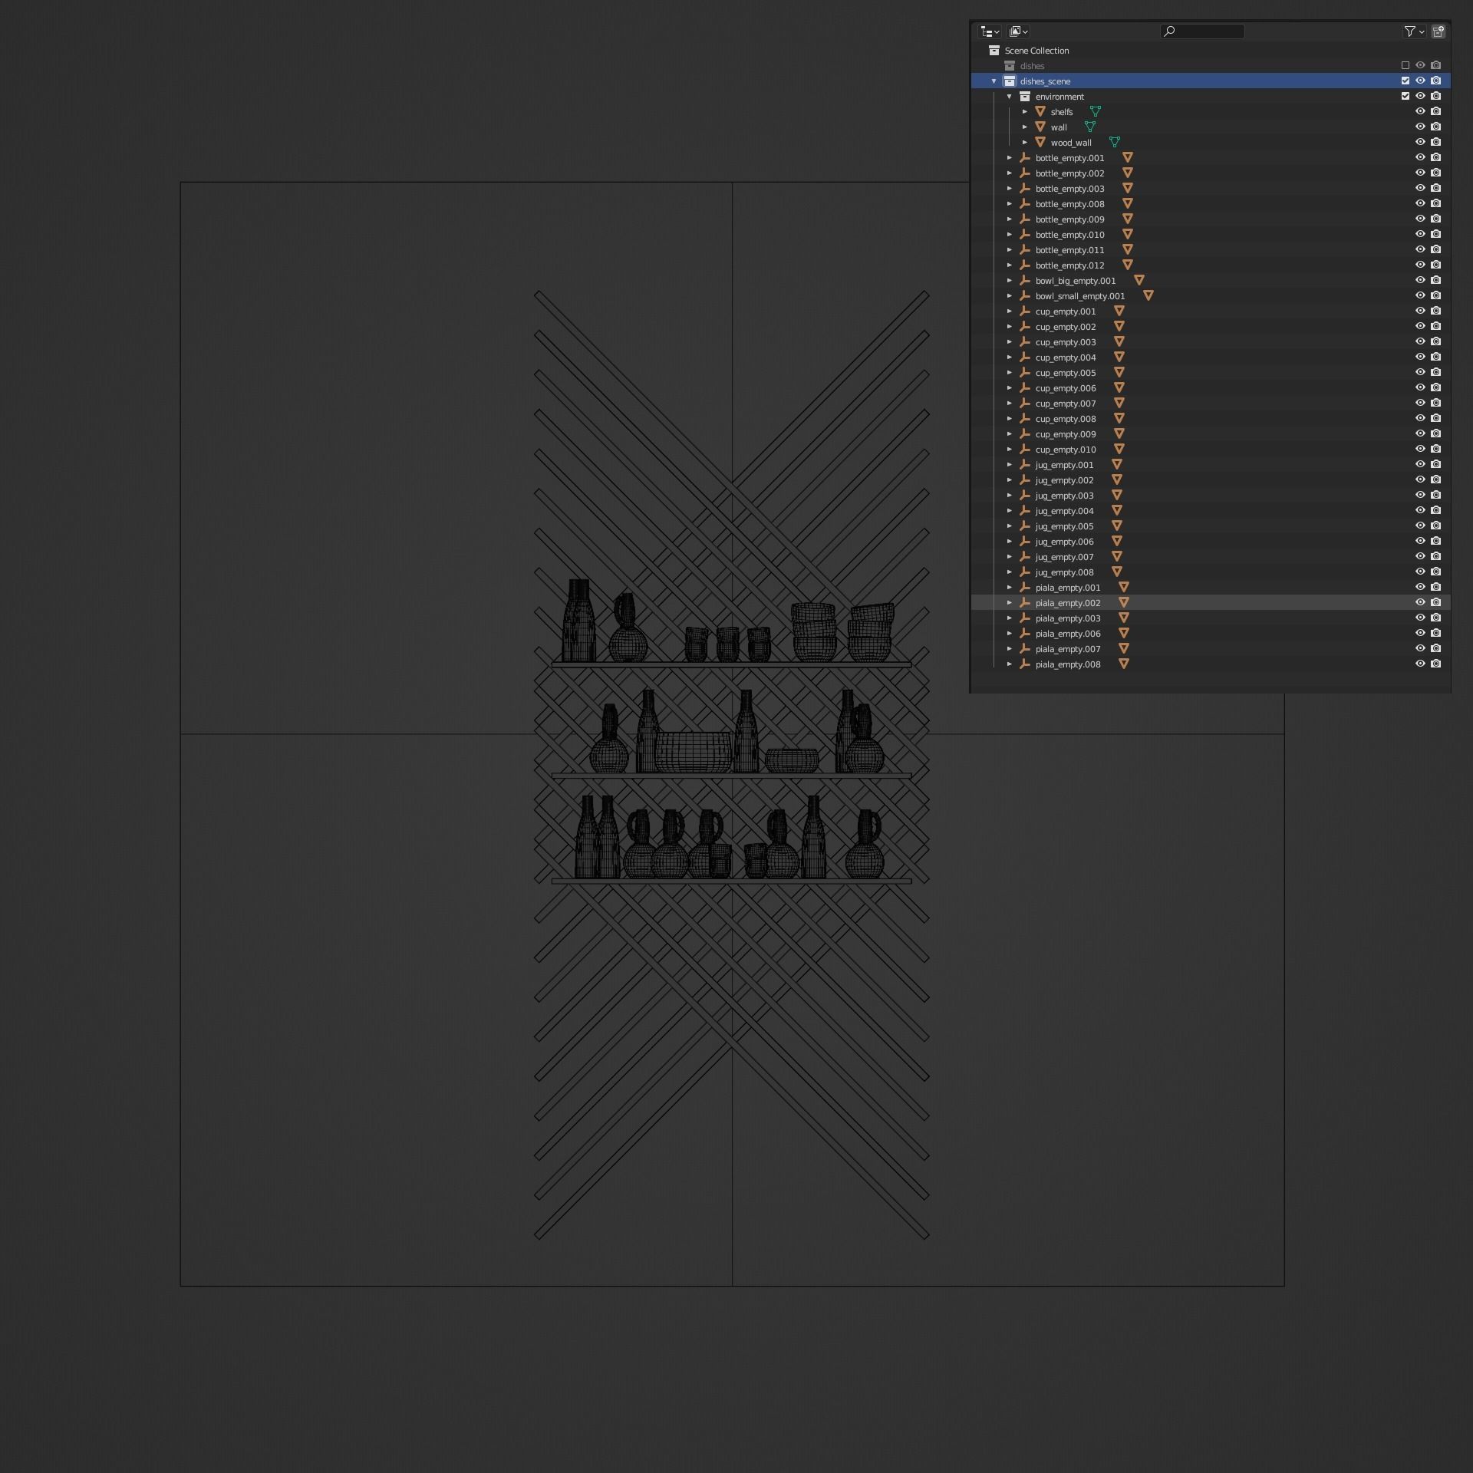This screenshot has height=1473, width=1473.
Task: Uncheck the environment collection checkbox
Action: coord(1405,97)
